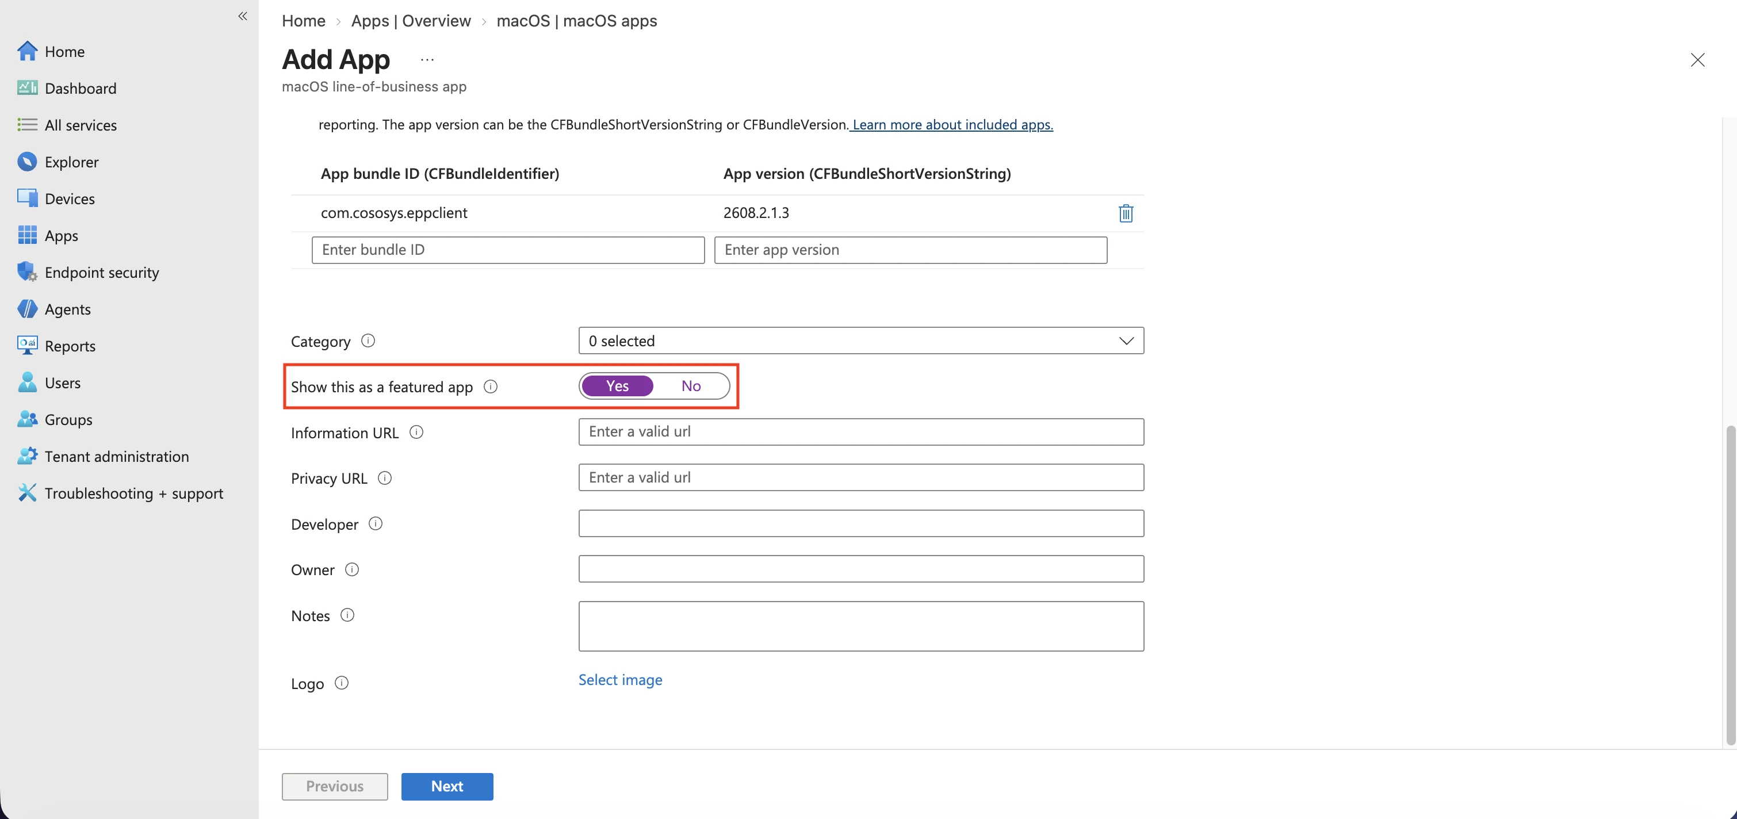Go to macOS | macOS apps breadcrumb
1737x819 pixels.
pyautogui.click(x=576, y=21)
